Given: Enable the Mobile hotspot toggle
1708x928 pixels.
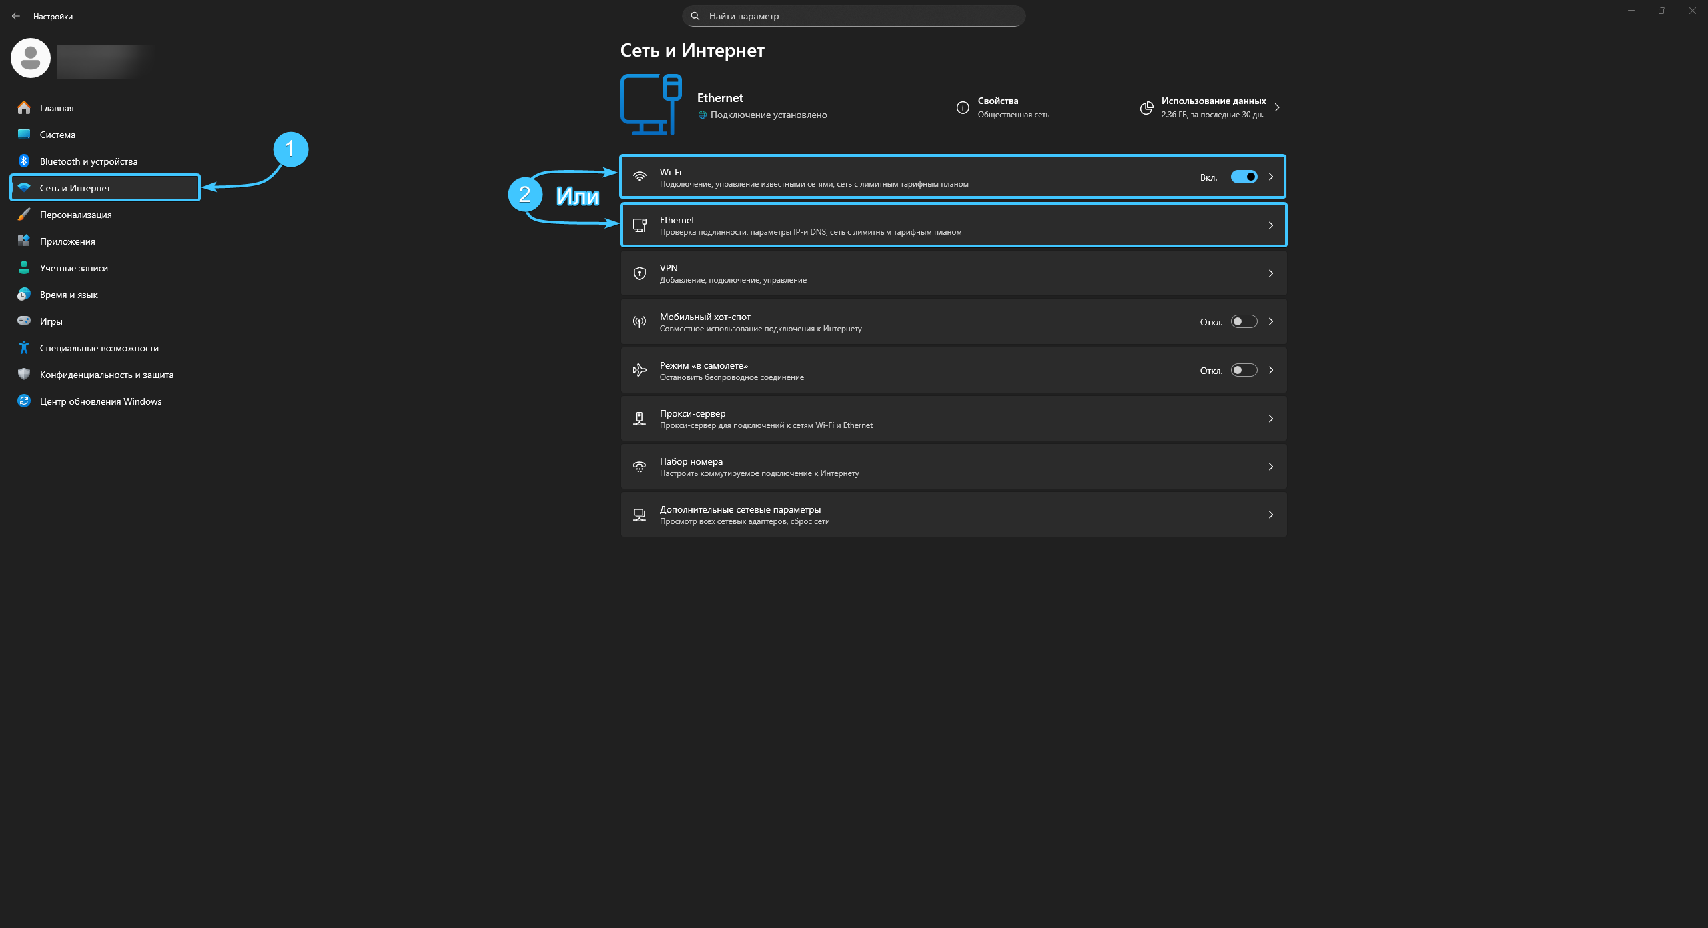Looking at the screenshot, I should [x=1244, y=321].
